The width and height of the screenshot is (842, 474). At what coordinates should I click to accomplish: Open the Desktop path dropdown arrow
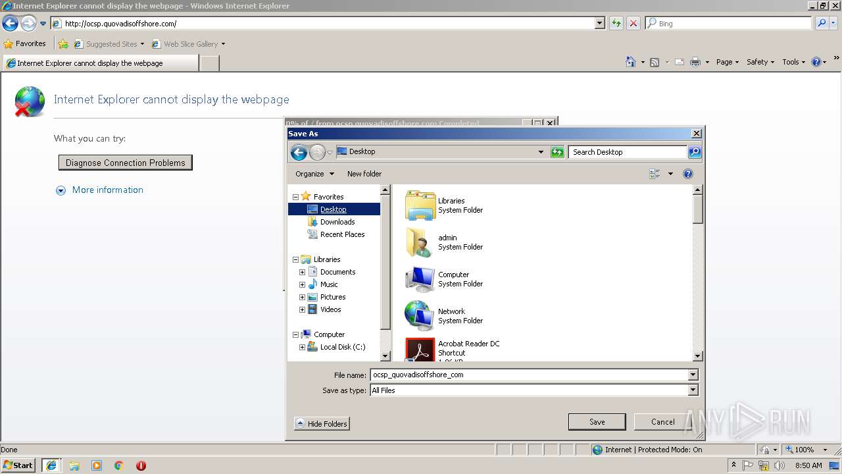coord(541,152)
